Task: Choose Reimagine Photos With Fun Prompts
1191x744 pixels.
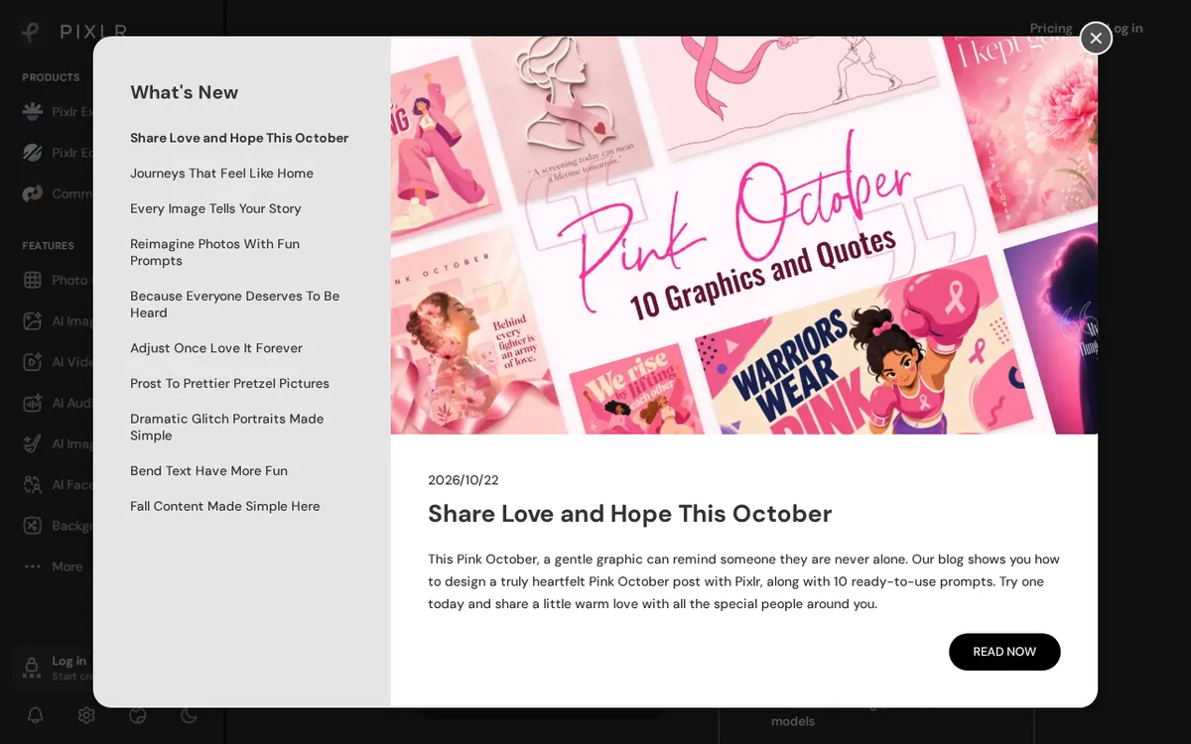Action: pos(214,252)
